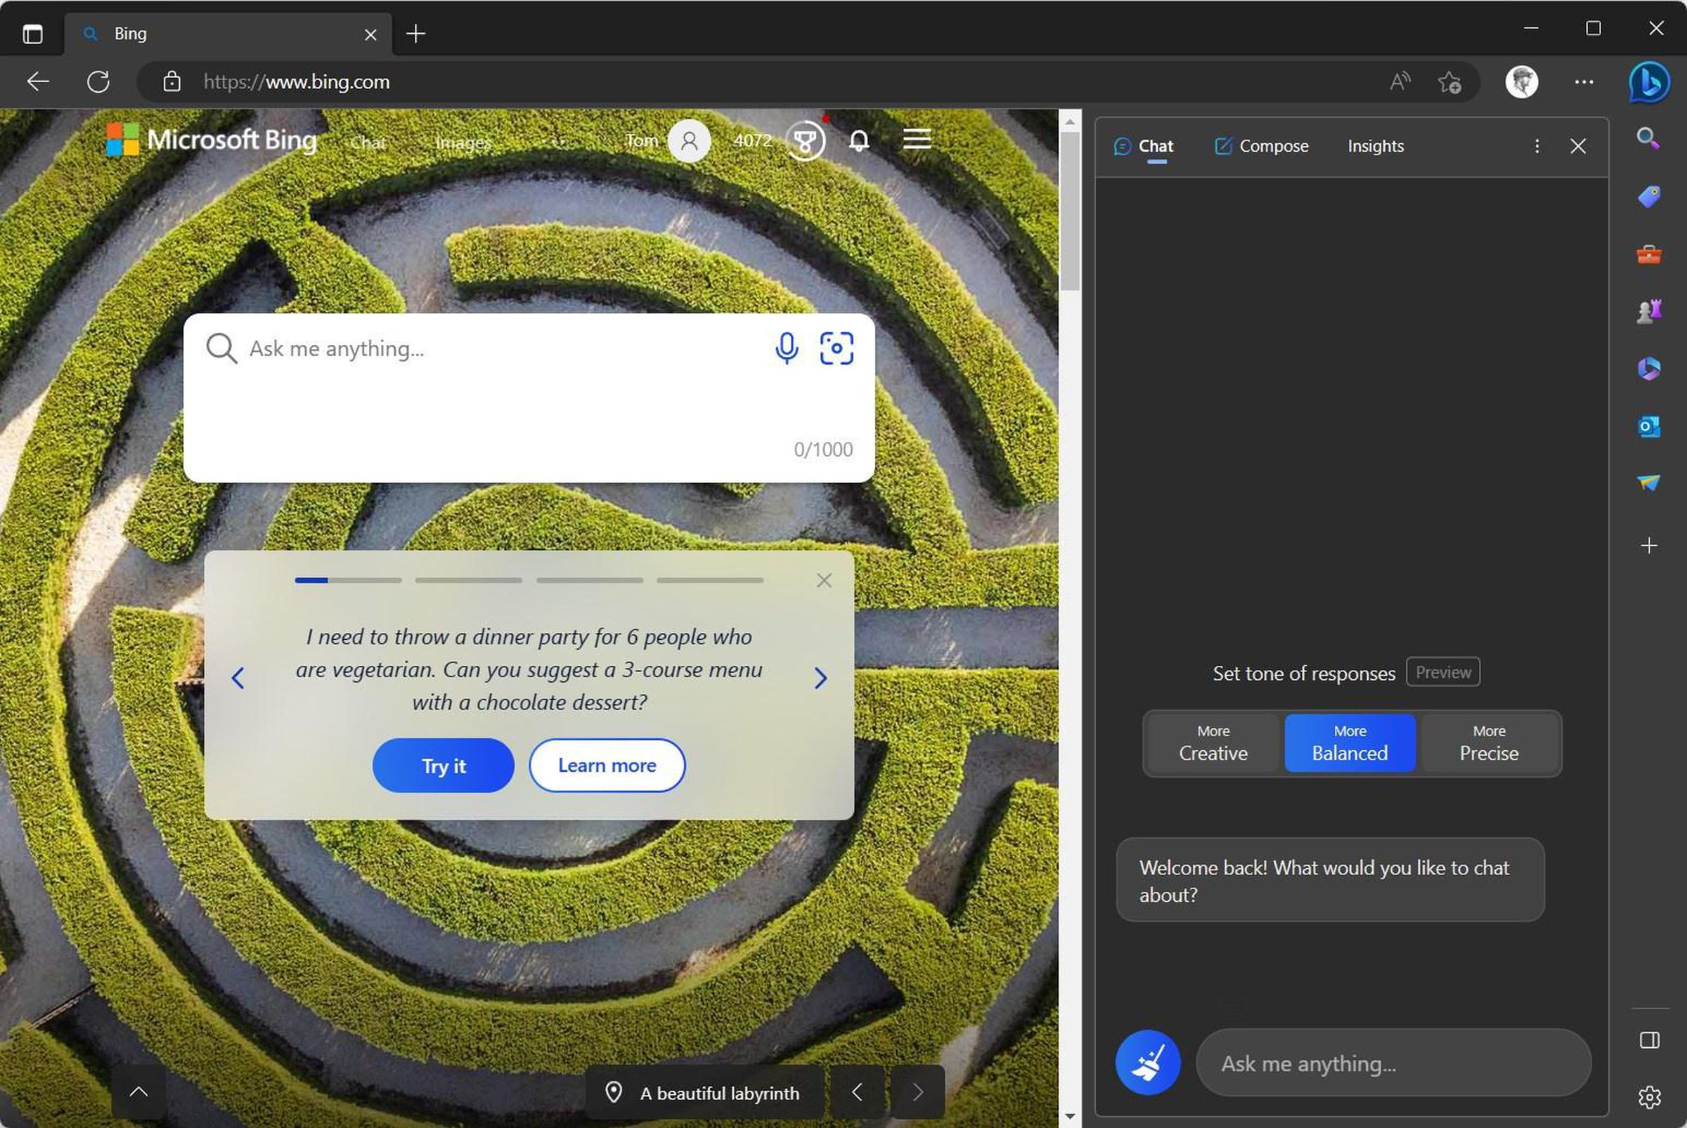The height and width of the screenshot is (1128, 1687).
Task: Launch Microsoft 365 from the sidebar
Action: [1649, 368]
